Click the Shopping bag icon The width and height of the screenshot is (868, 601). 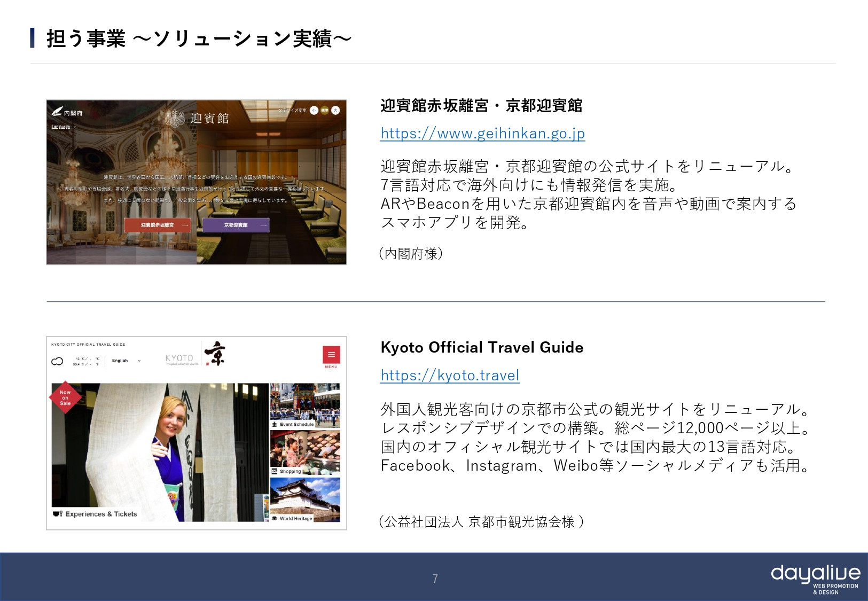click(275, 471)
